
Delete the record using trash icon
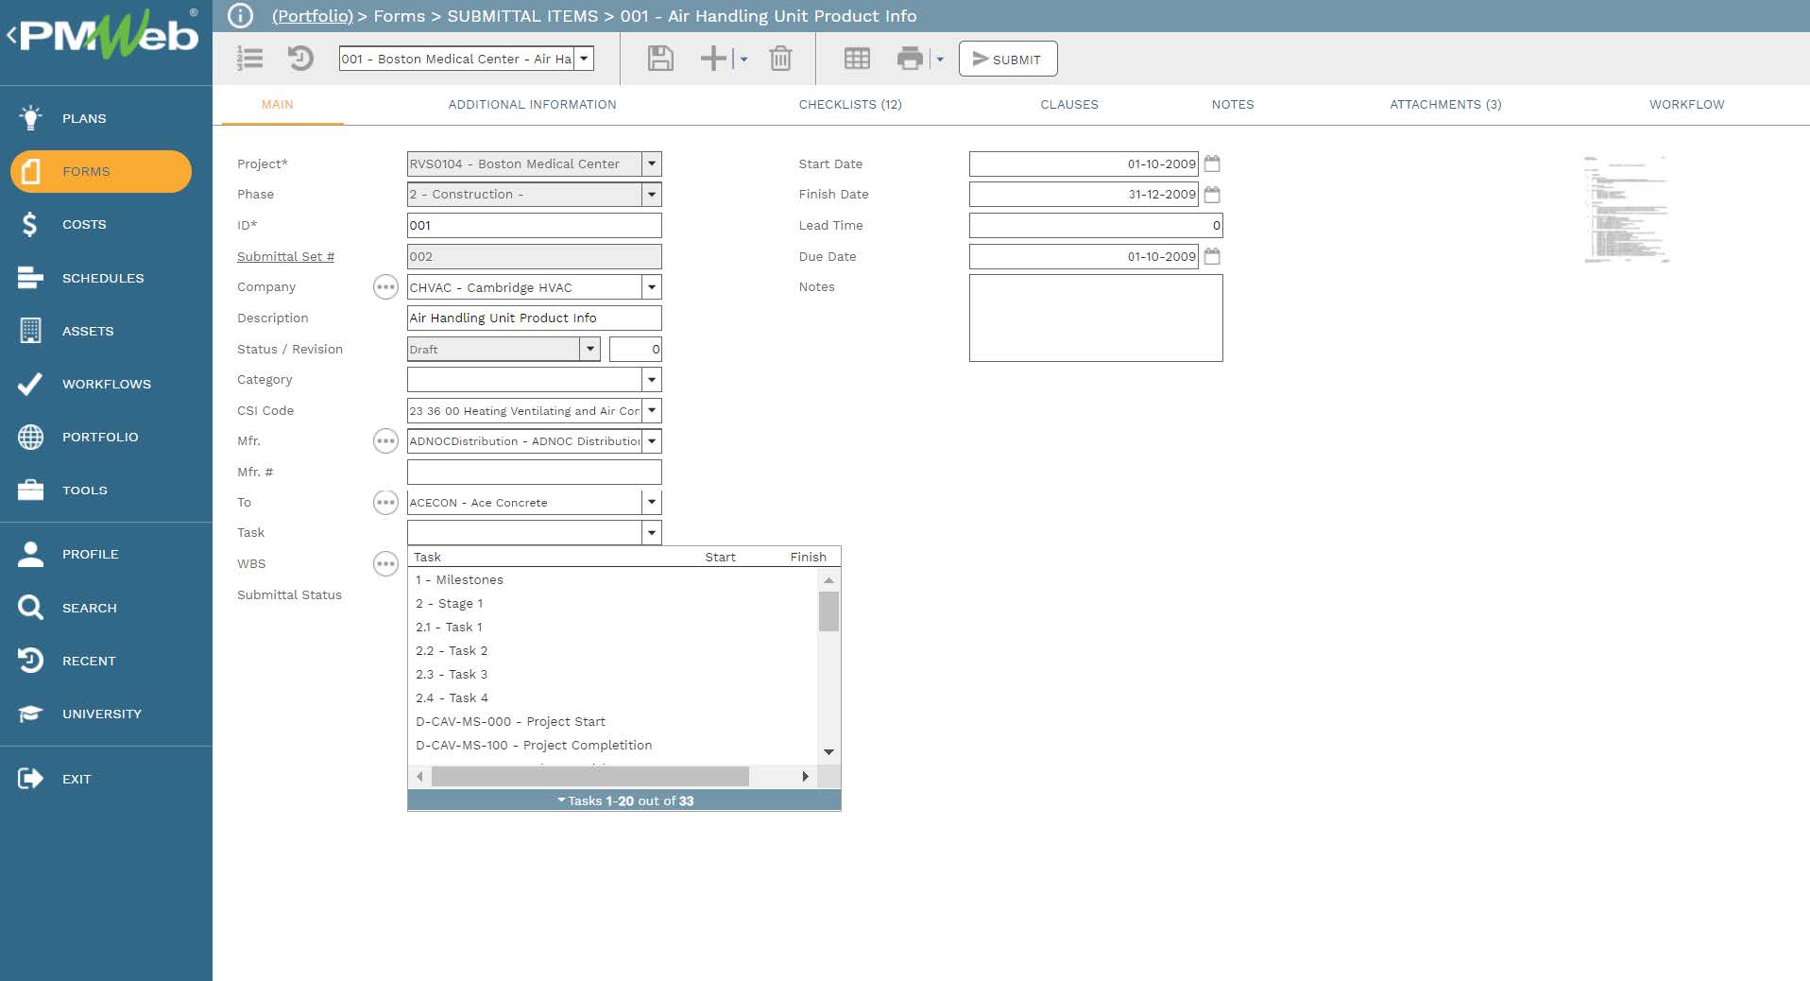click(780, 59)
